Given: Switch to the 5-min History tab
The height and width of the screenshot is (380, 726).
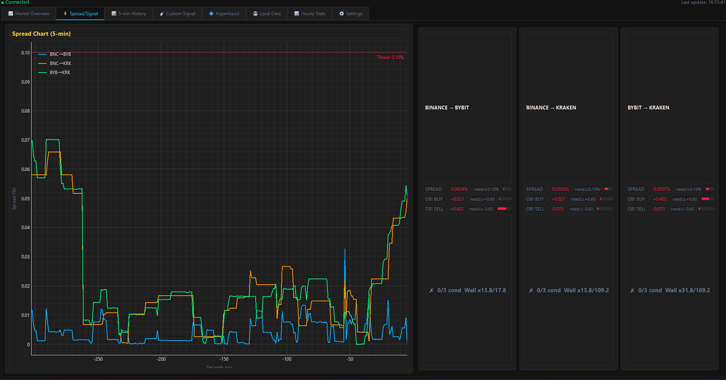Looking at the screenshot, I should pyautogui.click(x=128, y=14).
